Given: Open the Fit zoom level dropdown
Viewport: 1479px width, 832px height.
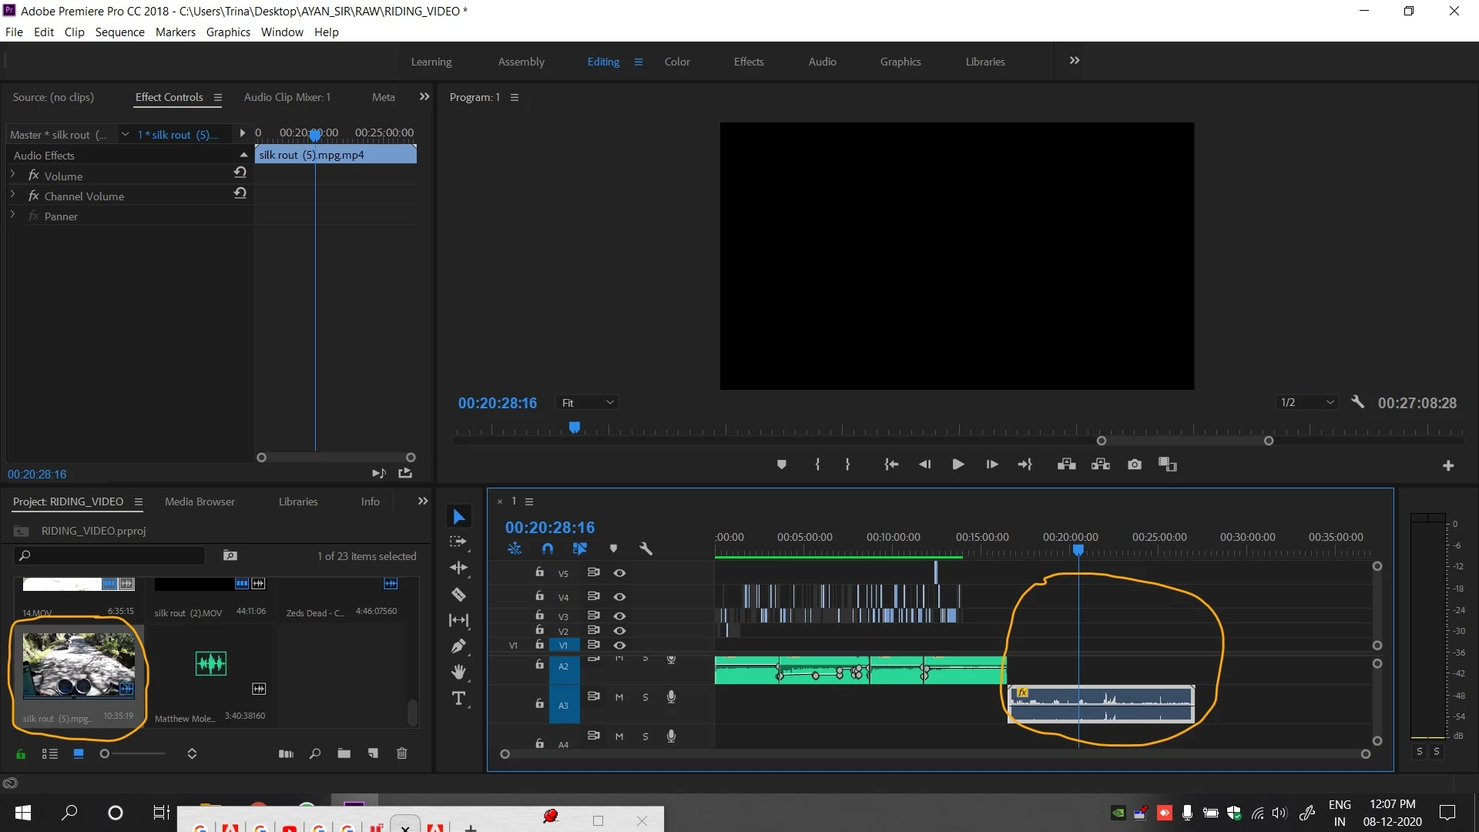Looking at the screenshot, I should click(588, 403).
